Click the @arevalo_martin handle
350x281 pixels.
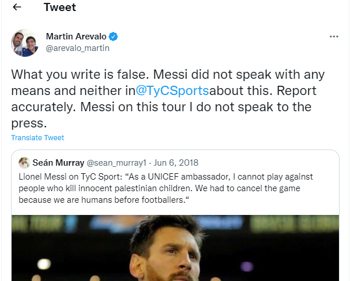[x=77, y=48]
